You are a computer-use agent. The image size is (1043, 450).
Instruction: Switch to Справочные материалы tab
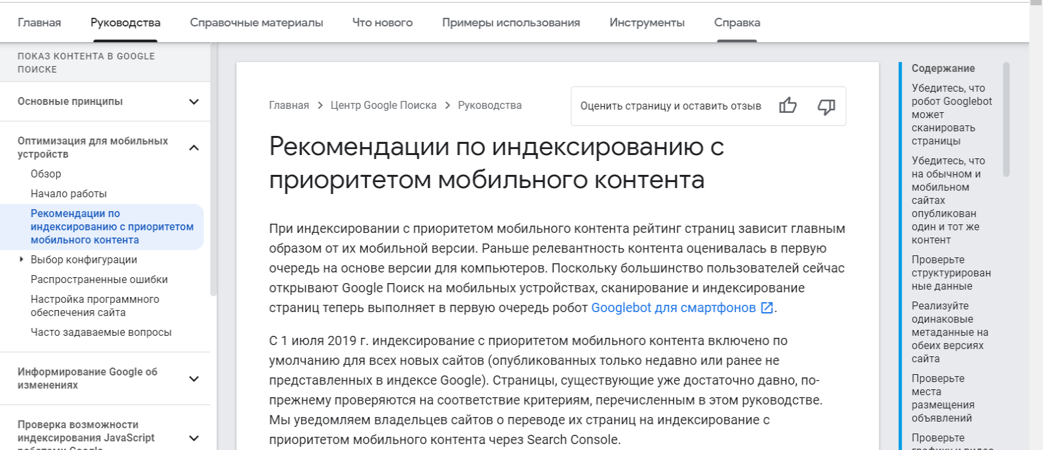pyautogui.click(x=256, y=22)
